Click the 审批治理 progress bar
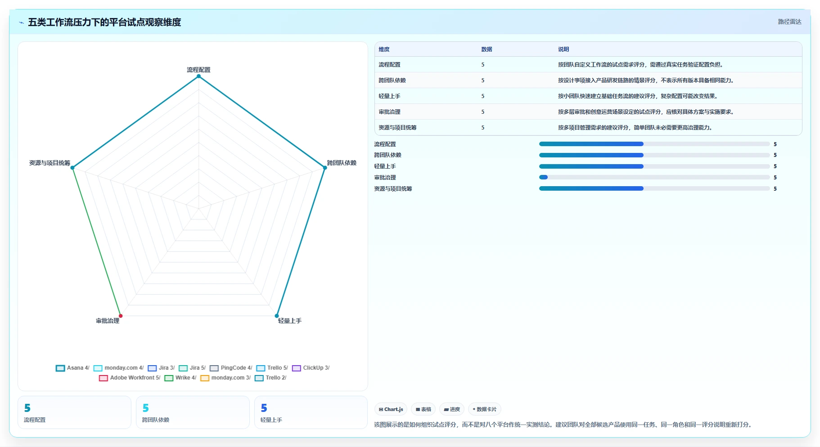Screen dimensions: 820x447 (x=654, y=177)
